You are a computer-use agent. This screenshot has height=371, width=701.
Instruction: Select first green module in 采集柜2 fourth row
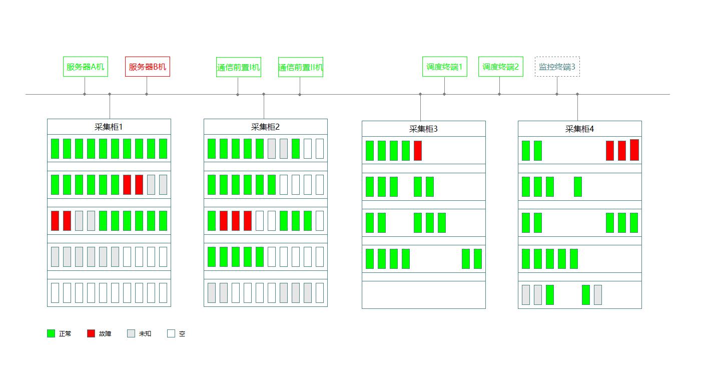pos(212,257)
